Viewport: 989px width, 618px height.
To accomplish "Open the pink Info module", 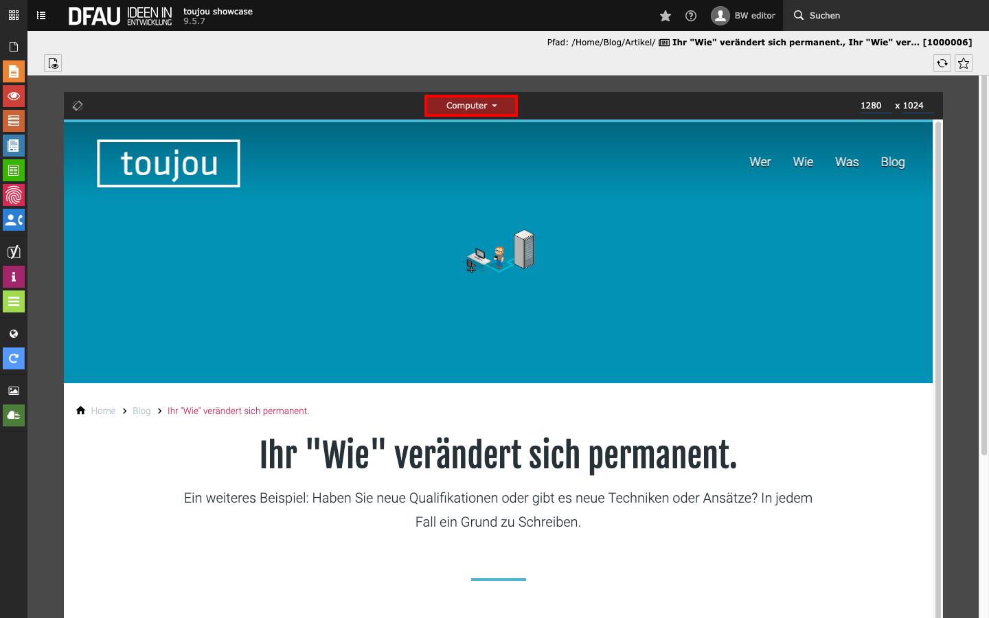I will point(14,277).
